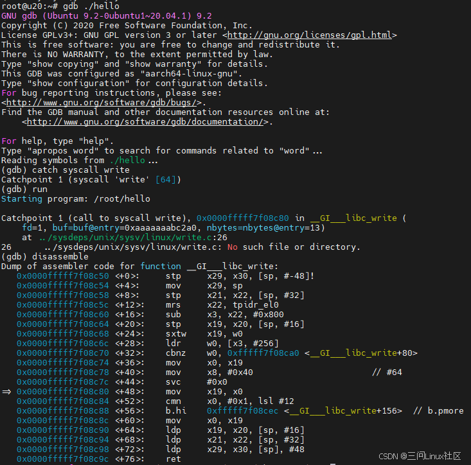Click address 0x0000fffff7f08c50 at offset <+0>

coord(63,276)
